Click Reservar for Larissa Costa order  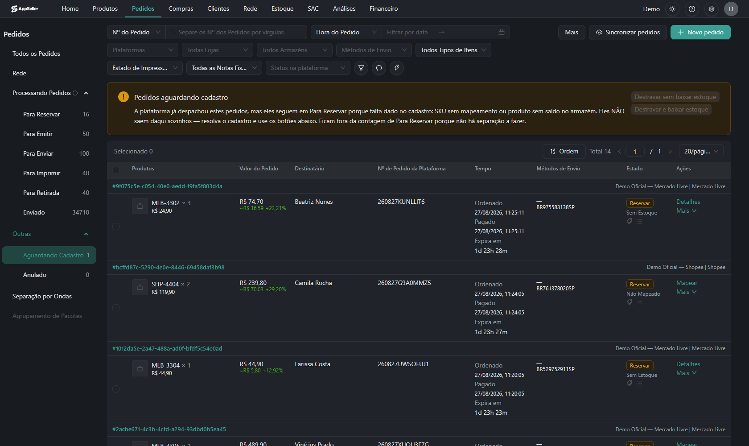(640, 365)
